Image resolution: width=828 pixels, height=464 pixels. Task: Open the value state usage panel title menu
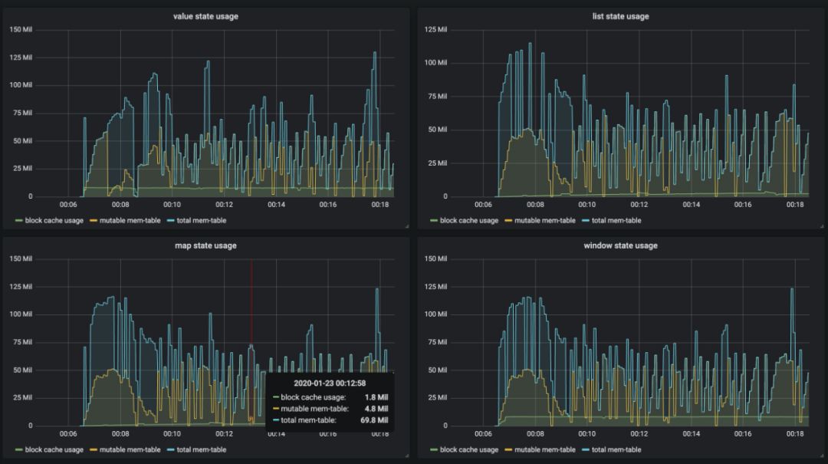(x=205, y=16)
